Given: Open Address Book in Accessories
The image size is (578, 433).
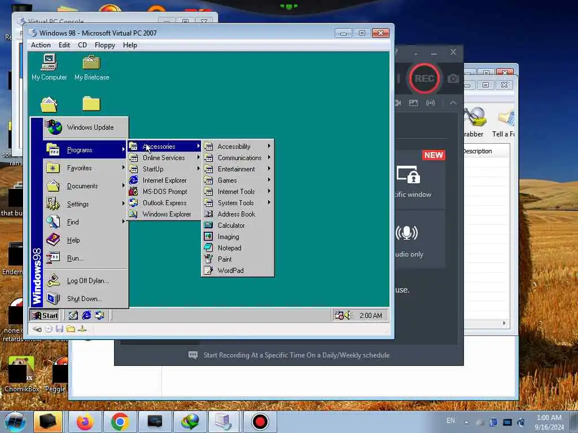Looking at the screenshot, I should coord(238,214).
